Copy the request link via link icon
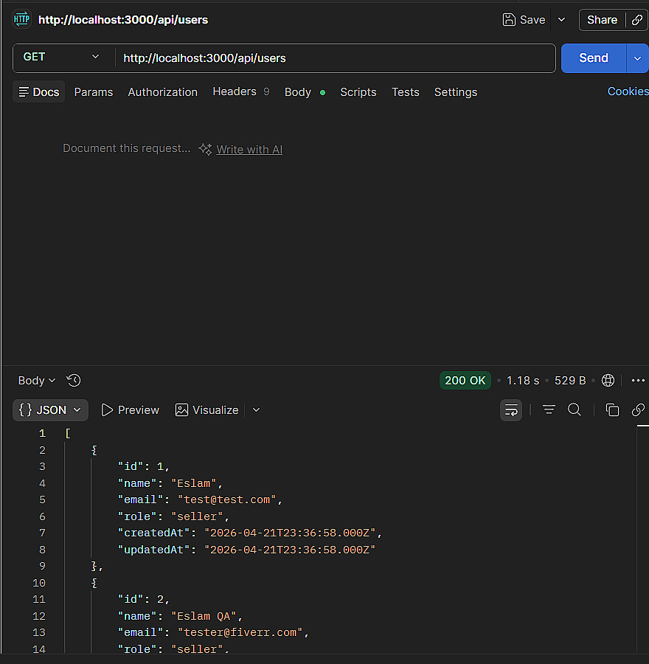This screenshot has height=664, width=649. coord(637,20)
